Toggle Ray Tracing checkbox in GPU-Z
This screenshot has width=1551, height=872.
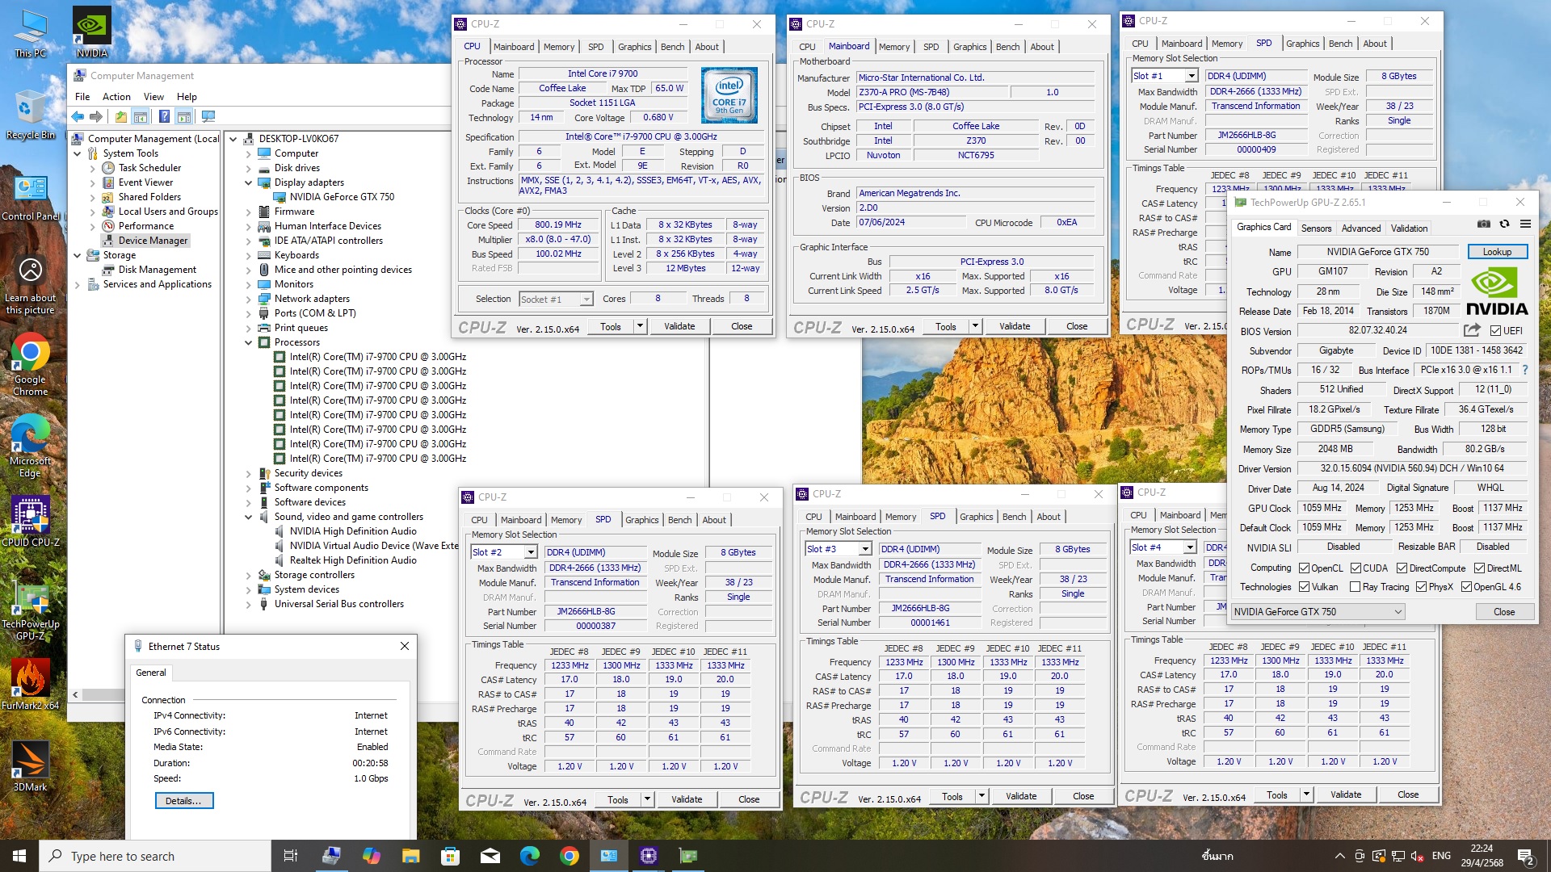click(1355, 587)
